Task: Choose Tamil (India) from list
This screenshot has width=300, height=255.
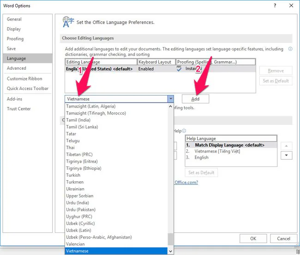Action: coord(116,120)
